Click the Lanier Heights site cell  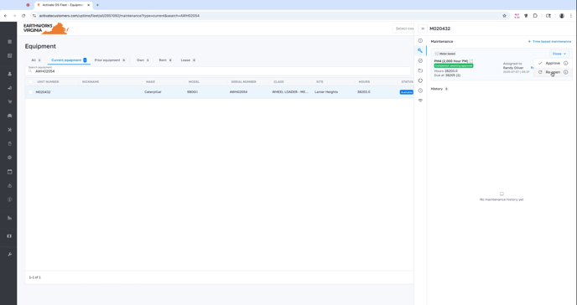click(x=326, y=92)
